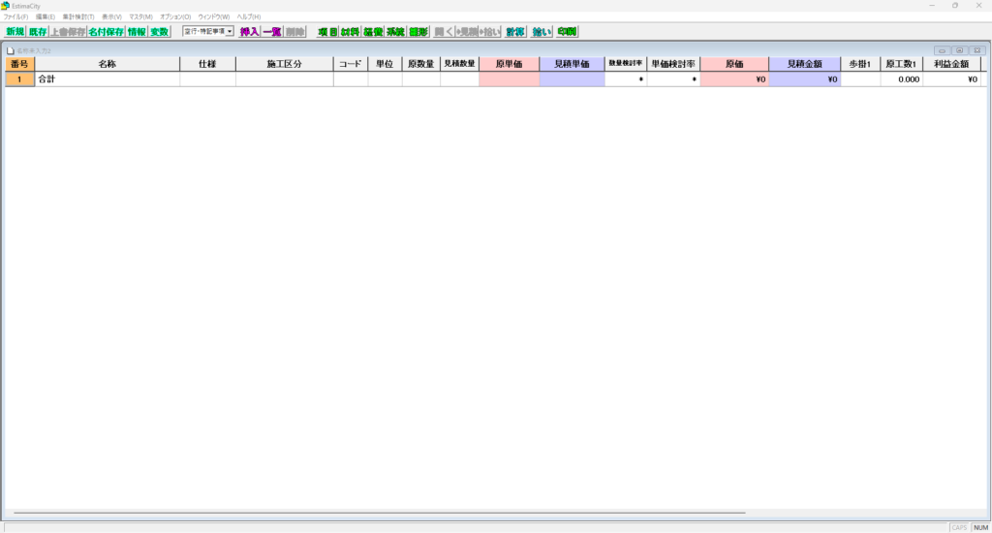The image size is (992, 533).
Task: Click the ¥0 cell under 原価
Action: [734, 79]
